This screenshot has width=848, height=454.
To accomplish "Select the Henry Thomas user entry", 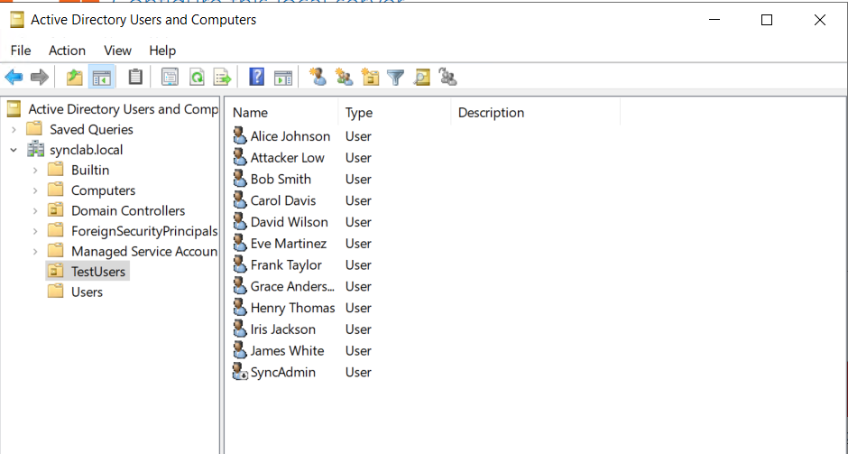I will (x=292, y=308).
